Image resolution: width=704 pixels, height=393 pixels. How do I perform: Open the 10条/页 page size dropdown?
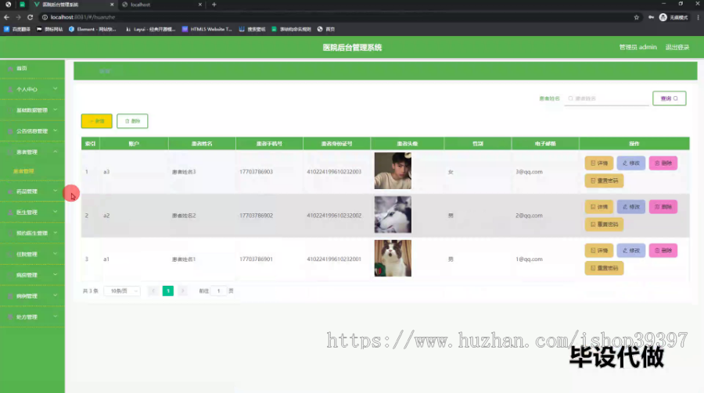pos(122,291)
